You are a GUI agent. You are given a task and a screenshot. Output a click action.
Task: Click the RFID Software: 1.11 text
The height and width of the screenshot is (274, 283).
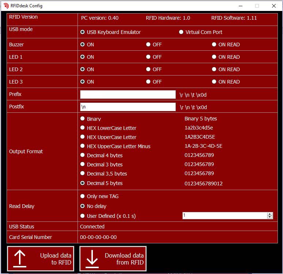[234, 18]
